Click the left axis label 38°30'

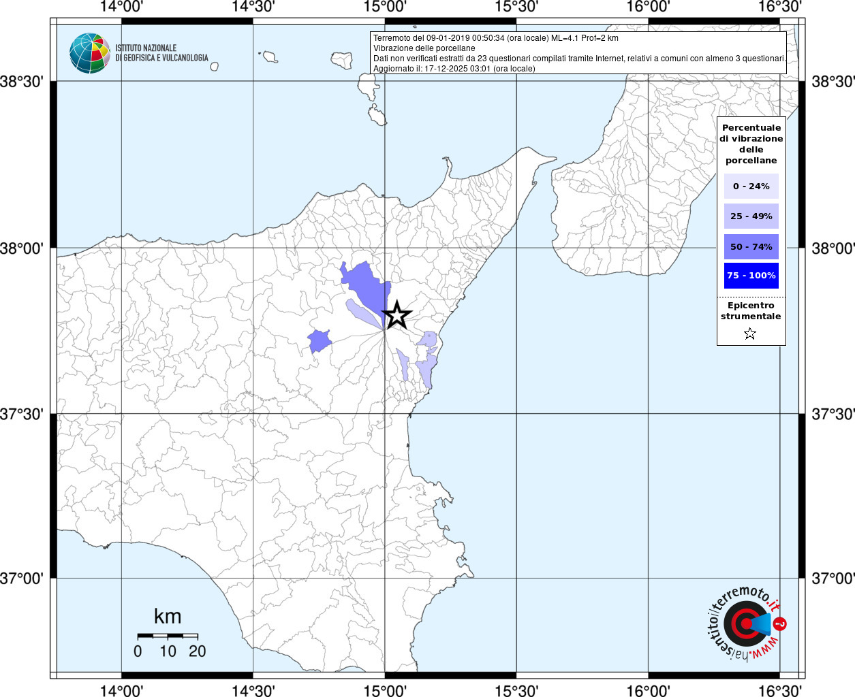coord(22,82)
